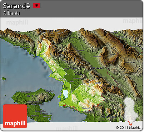
Task: Click the Konispol town label
Action: tap(86, 108)
